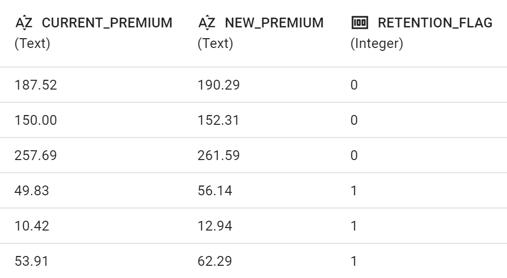507x278 pixels.
Task: Click retention flag 1 in the 49.83 row
Action: click(x=354, y=190)
